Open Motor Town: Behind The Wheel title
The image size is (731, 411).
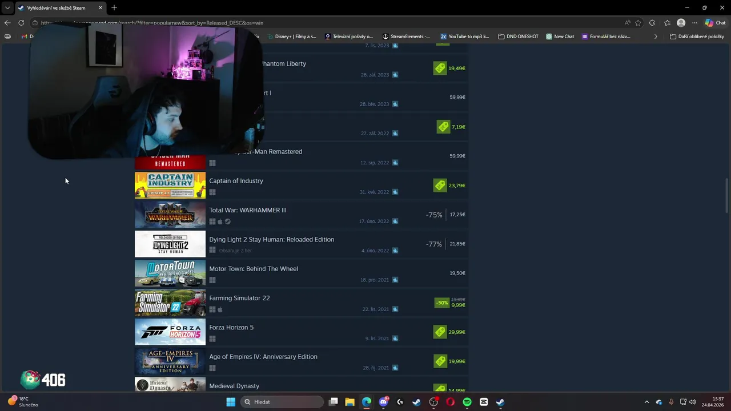coord(254,269)
